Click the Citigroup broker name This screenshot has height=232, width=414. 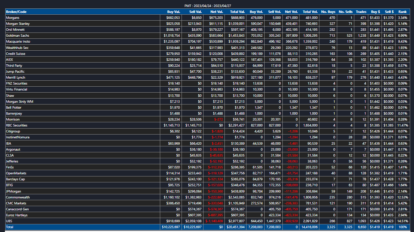point(13,131)
